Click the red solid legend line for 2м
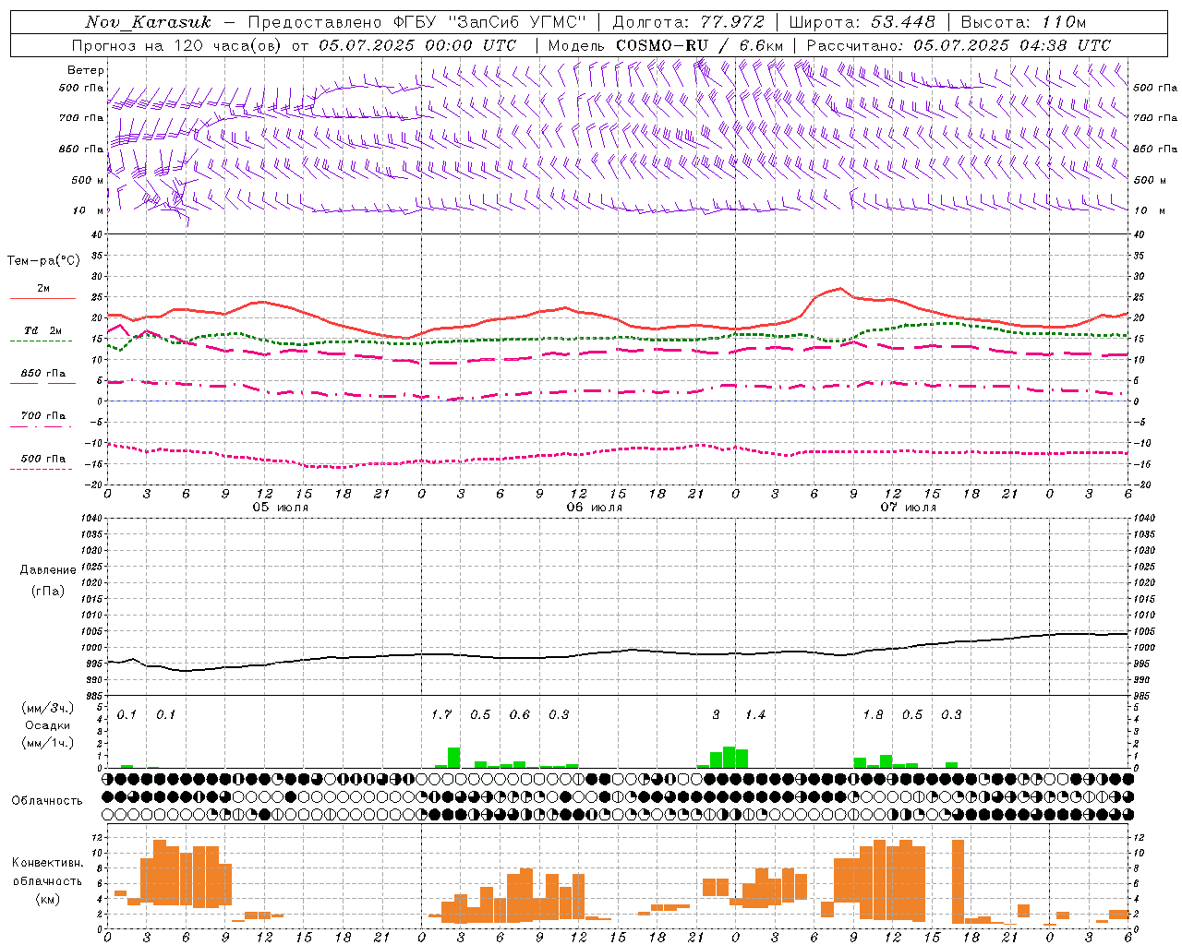 coord(42,299)
